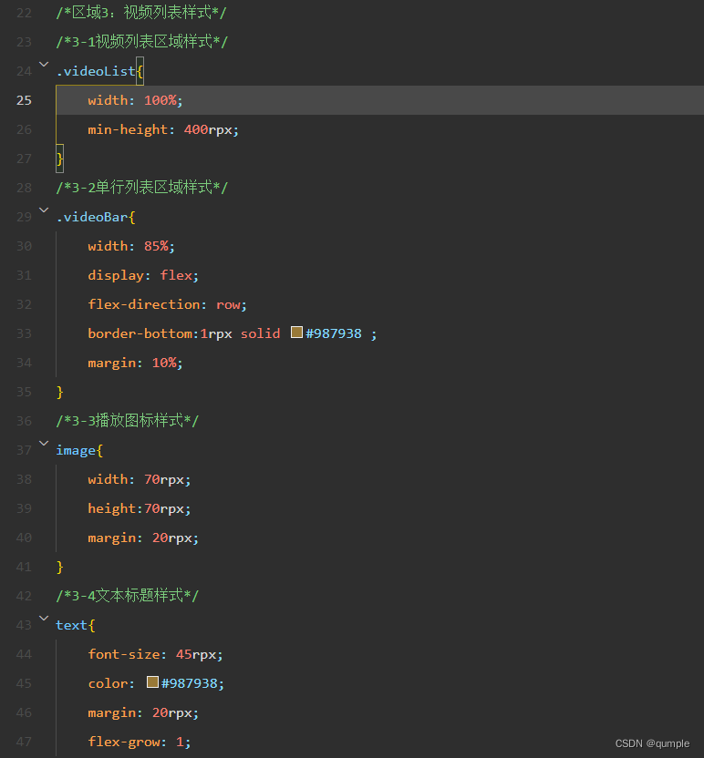Click the '.videoBar' selector

click(x=91, y=217)
